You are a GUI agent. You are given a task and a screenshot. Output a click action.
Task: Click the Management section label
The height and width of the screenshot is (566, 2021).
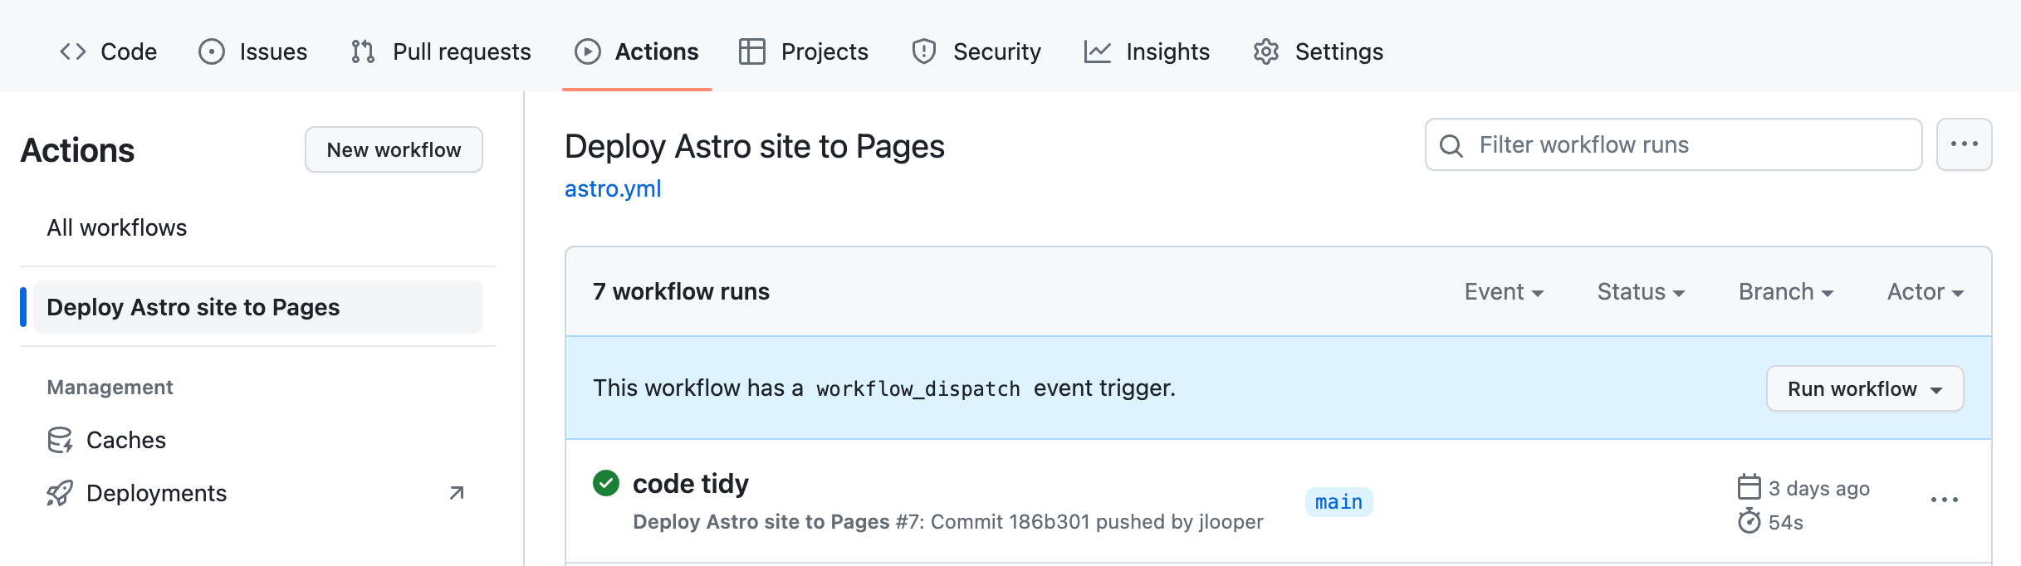click(110, 388)
